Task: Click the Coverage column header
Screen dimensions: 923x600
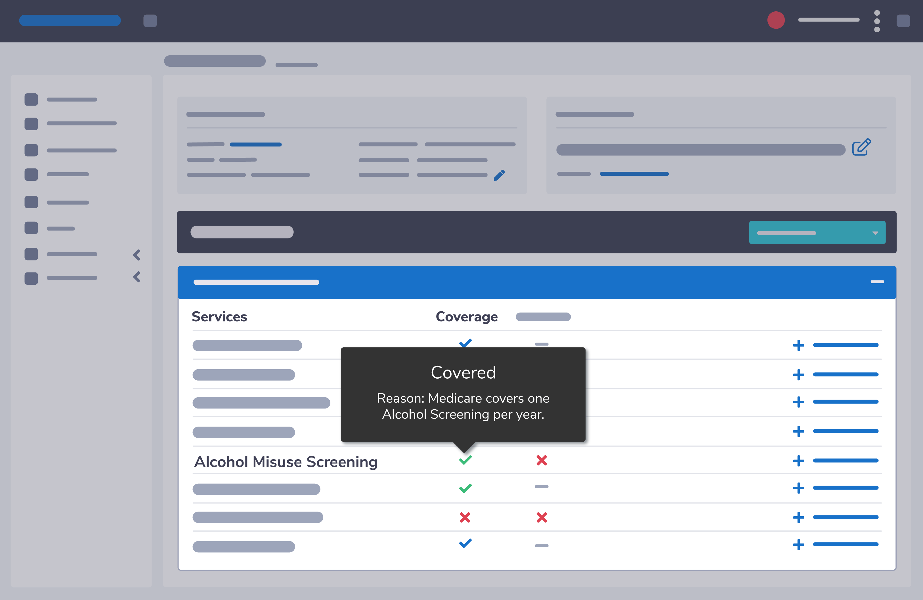Action: pos(467,317)
